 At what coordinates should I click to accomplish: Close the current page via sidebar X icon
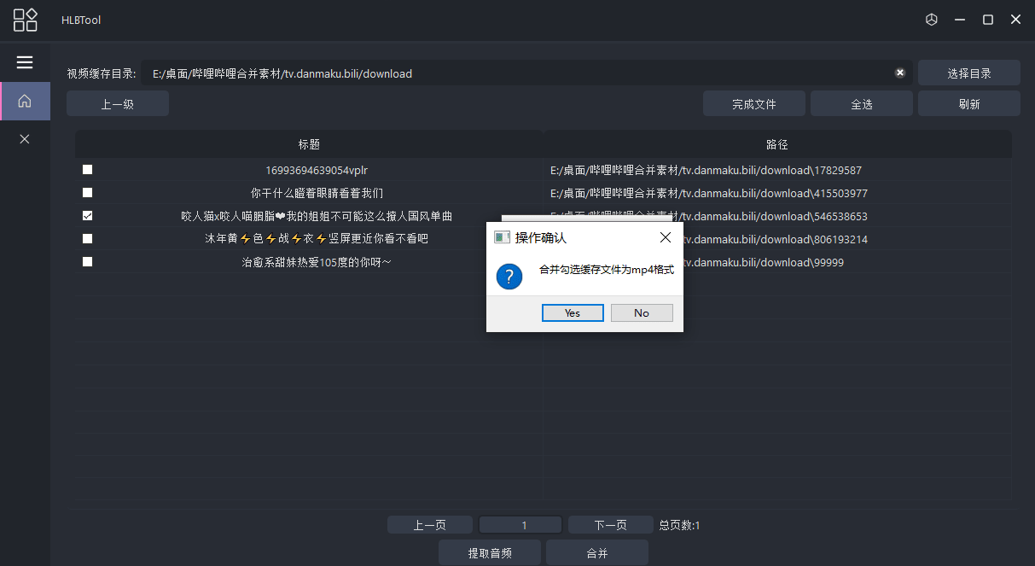coord(25,138)
